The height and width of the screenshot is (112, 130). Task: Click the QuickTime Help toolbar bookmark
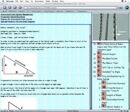pyautogui.click(x=48, y=11)
